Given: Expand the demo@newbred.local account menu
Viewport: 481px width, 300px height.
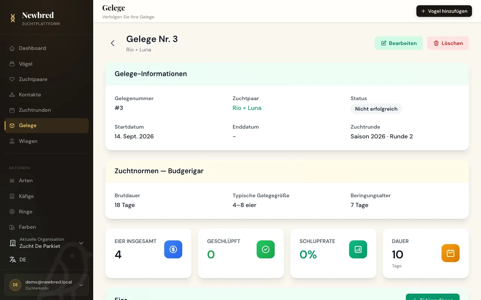Looking at the screenshot, I should [x=47, y=285].
